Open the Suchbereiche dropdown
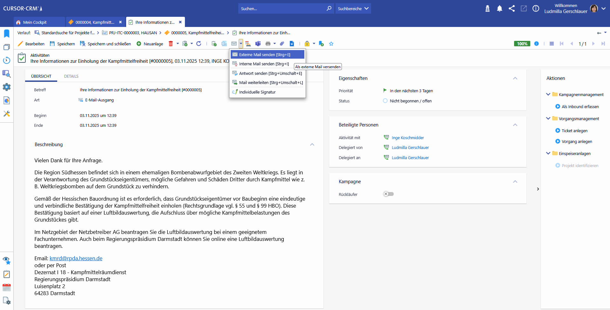Screen dimensions: 610x310 pyautogui.click(x=353, y=9)
